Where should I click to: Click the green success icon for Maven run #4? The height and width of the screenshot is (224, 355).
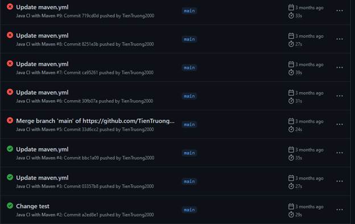(10, 149)
